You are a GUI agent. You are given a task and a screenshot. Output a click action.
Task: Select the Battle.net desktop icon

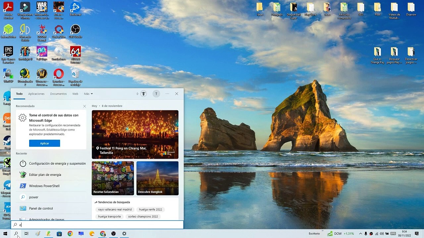pyautogui.click(x=75, y=9)
